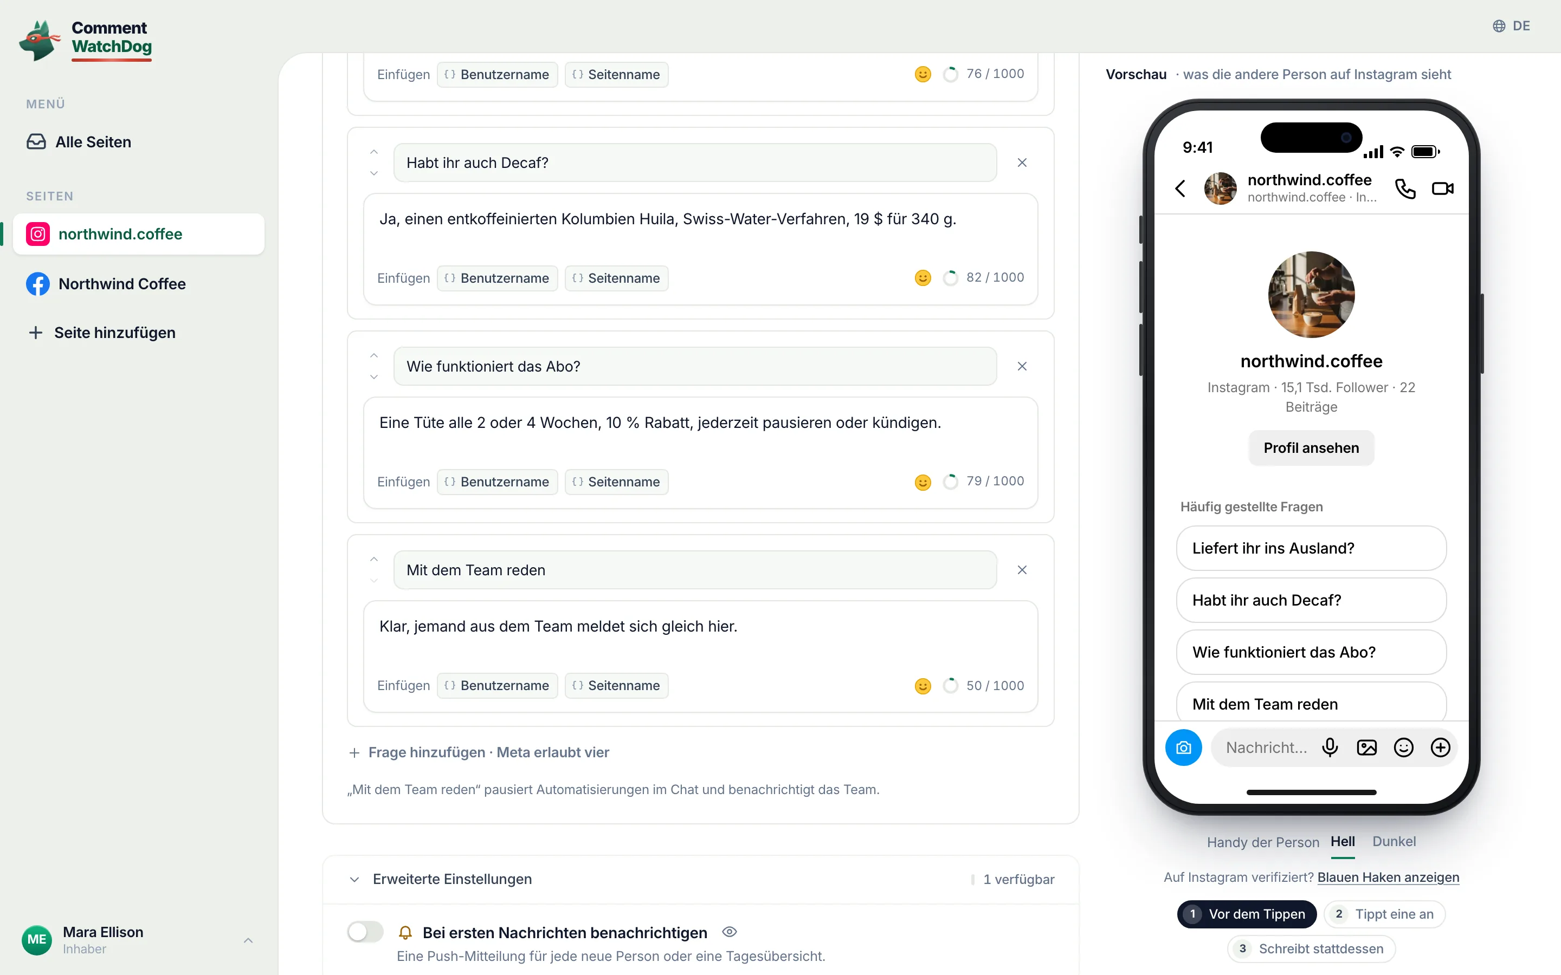
Task: Remove the 'Wie funktioniert das Abo?' question
Action: 1022,366
